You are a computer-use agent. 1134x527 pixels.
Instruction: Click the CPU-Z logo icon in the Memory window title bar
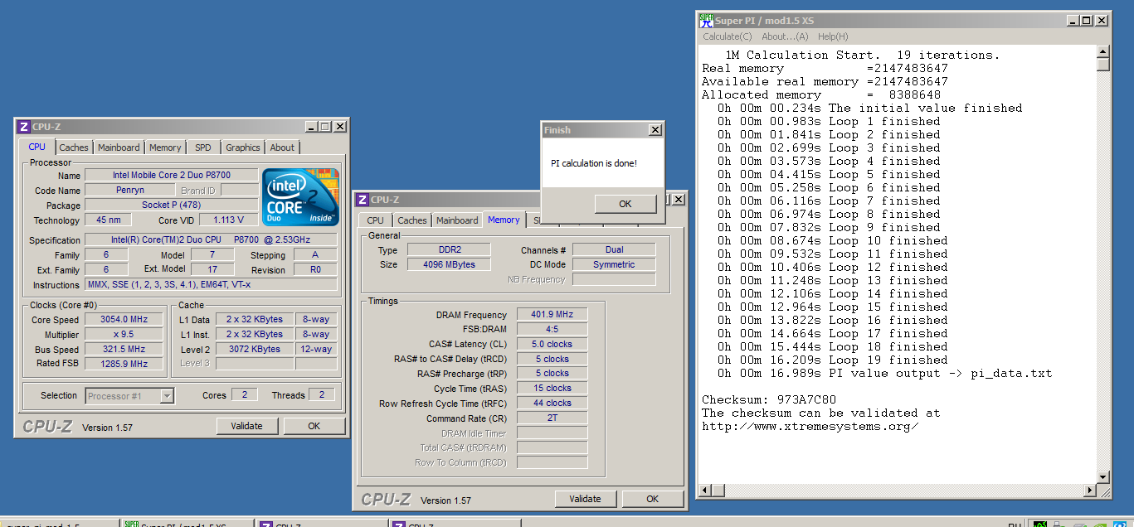(x=362, y=200)
